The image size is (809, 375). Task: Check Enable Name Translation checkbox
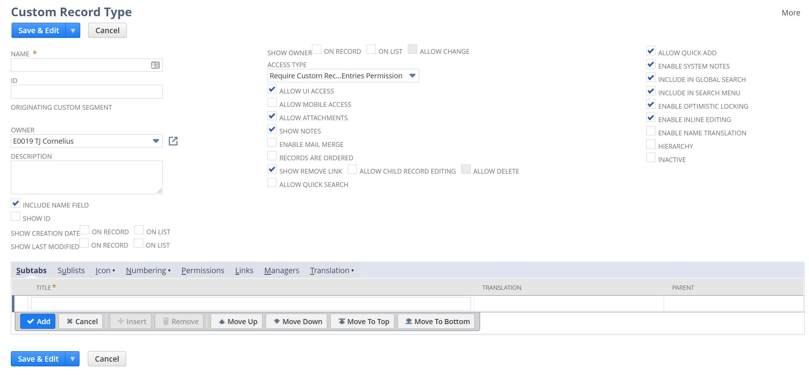pos(651,131)
